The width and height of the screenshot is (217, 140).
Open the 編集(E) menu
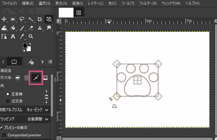pos(28,3)
